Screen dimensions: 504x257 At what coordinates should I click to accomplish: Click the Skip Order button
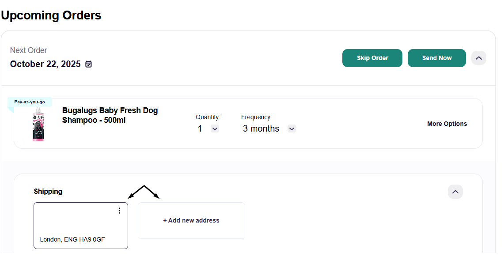tap(372, 58)
